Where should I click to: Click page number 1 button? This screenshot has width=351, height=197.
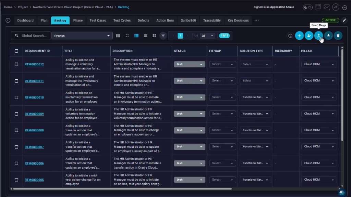point(180,36)
